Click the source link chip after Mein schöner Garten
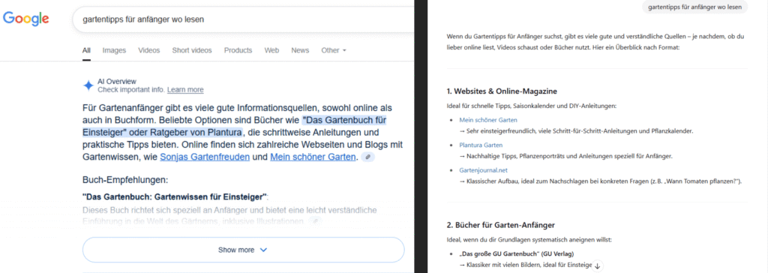 point(367,157)
